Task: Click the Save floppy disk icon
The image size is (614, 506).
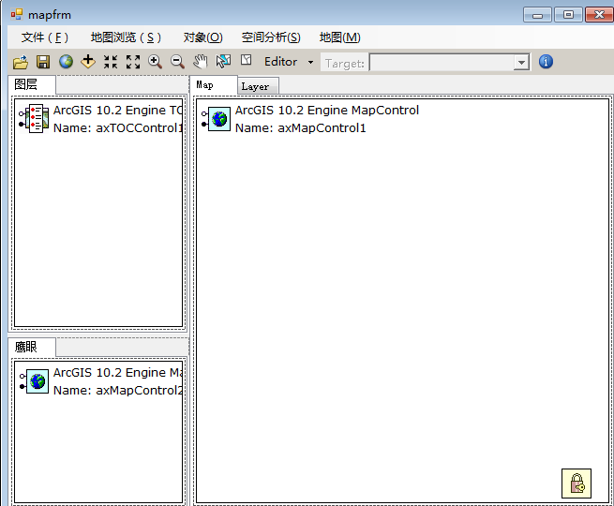Action: 43,62
